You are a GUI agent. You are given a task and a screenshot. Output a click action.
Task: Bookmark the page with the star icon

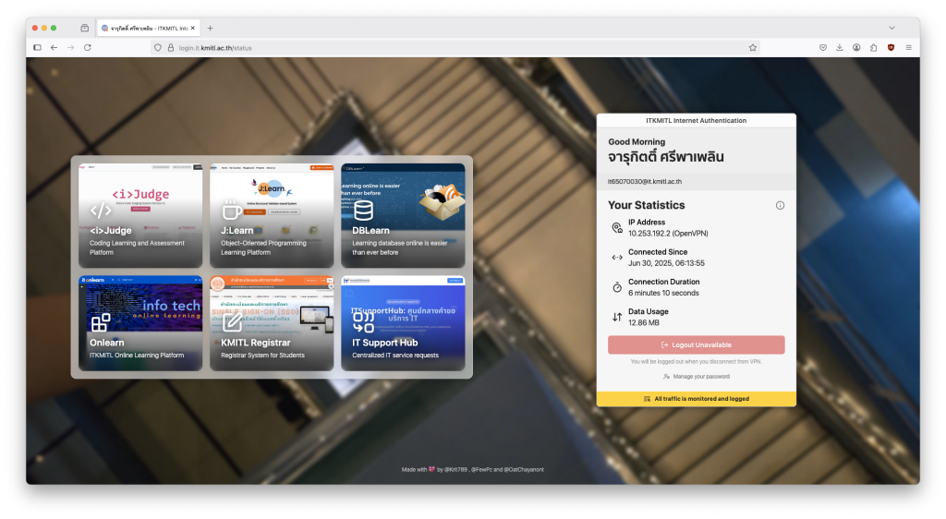point(753,48)
